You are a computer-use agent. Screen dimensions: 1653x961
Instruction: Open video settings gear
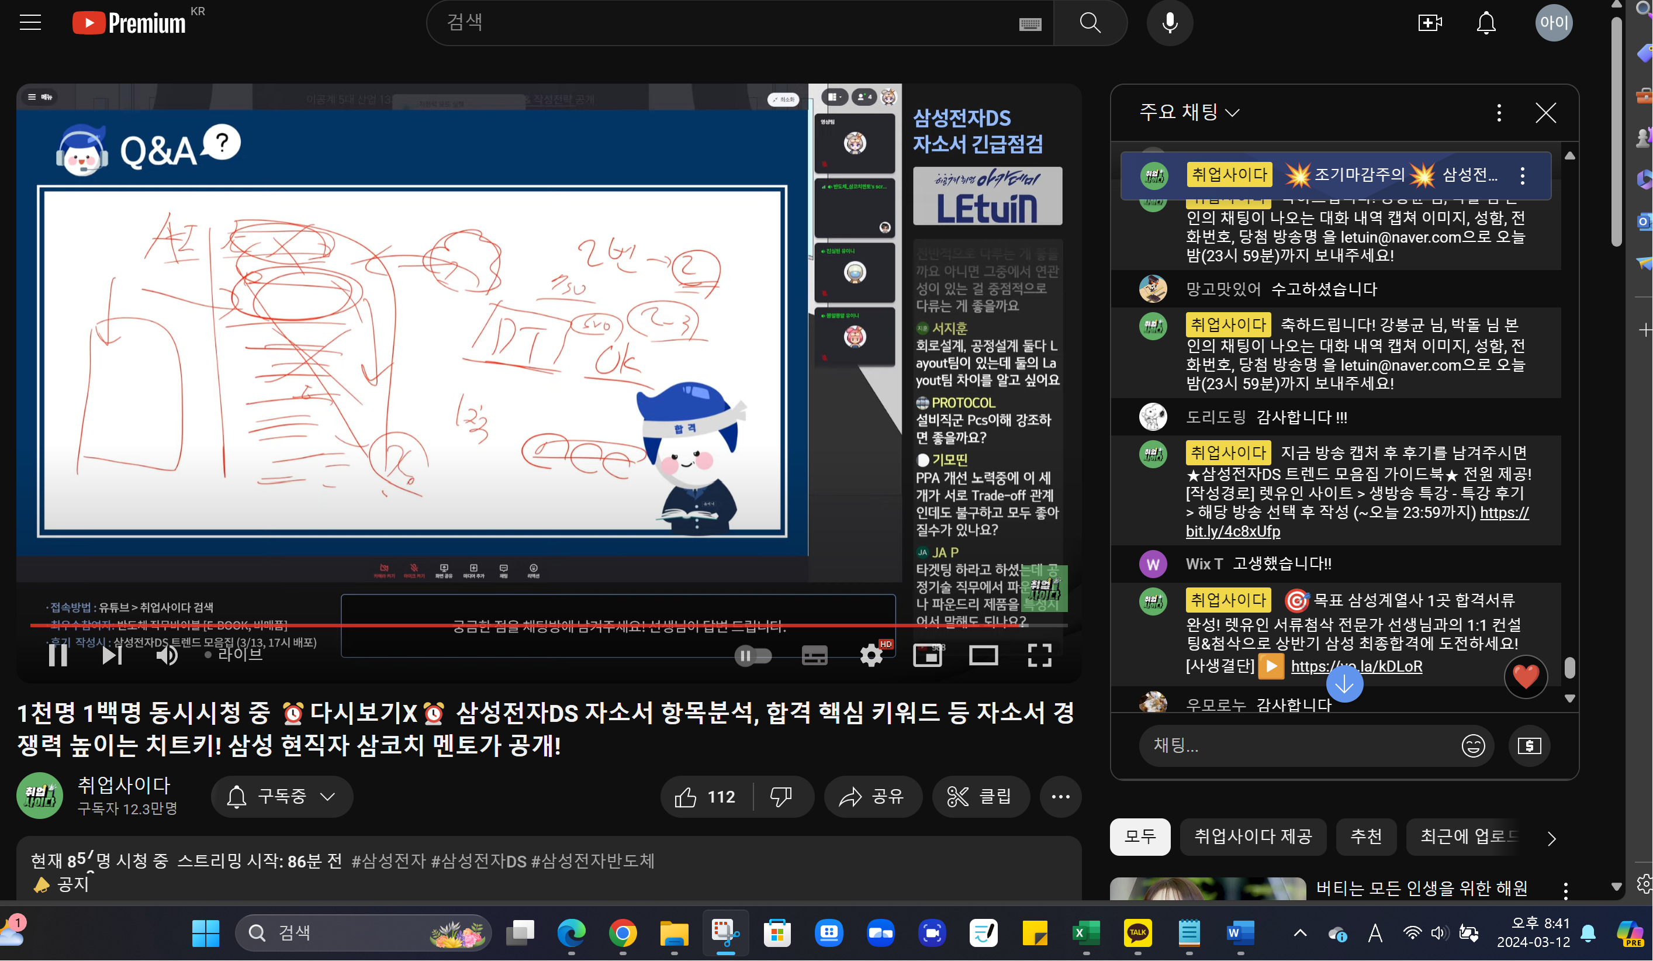[871, 655]
